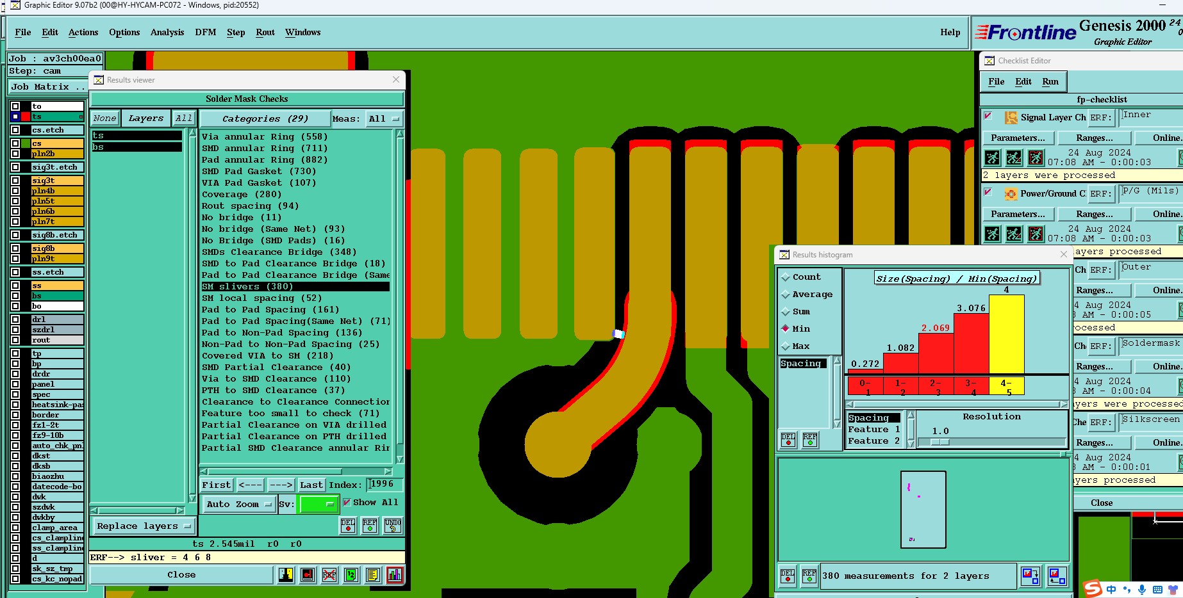Image resolution: width=1183 pixels, height=598 pixels.
Task: Click the DEL icon in Results viewer
Action: coord(348,526)
